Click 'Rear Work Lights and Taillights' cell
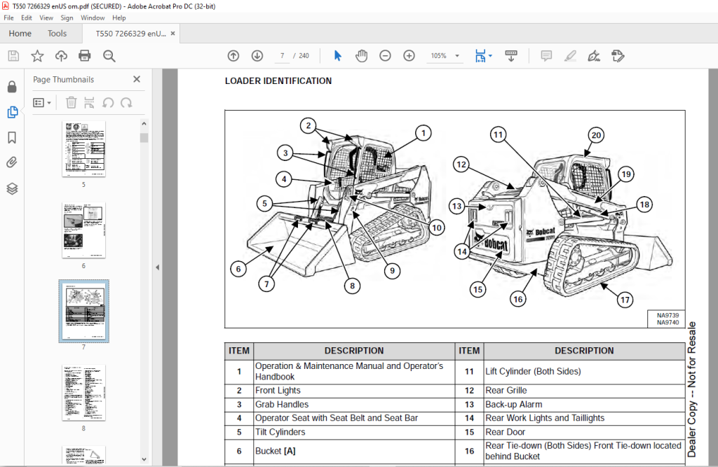The width and height of the screenshot is (718, 467). coord(584,418)
